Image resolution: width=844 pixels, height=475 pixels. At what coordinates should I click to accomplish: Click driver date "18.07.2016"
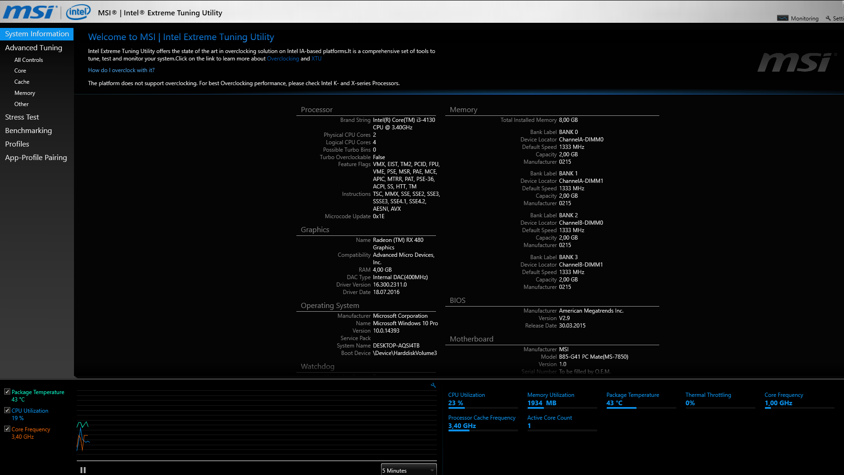pos(386,292)
